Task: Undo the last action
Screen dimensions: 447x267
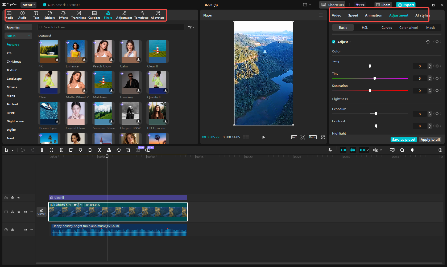Action: (23, 150)
